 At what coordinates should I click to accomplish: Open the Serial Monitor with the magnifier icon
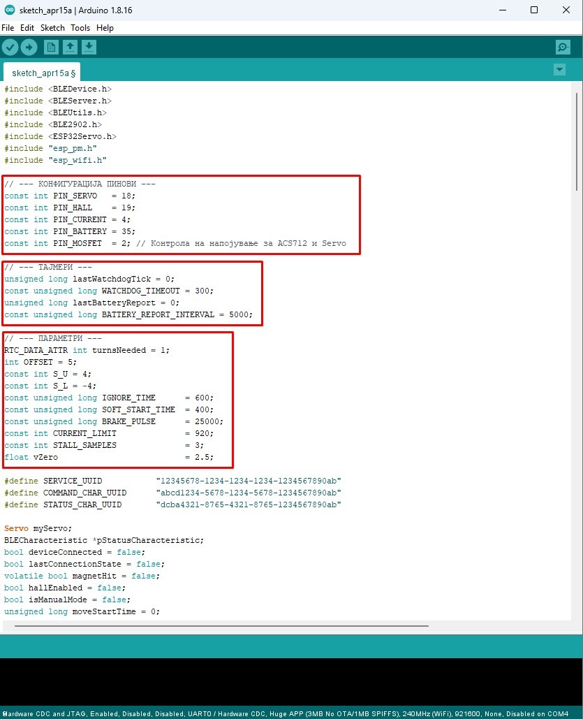point(563,47)
